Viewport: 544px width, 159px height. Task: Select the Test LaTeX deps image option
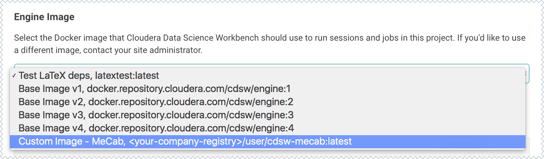[x=268, y=76]
